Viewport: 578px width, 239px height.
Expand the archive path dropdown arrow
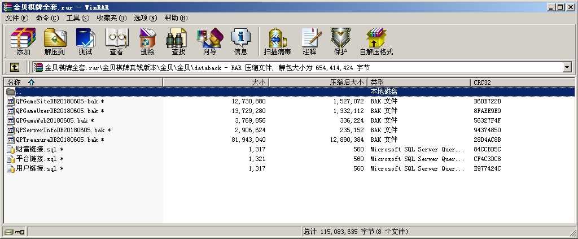point(567,67)
